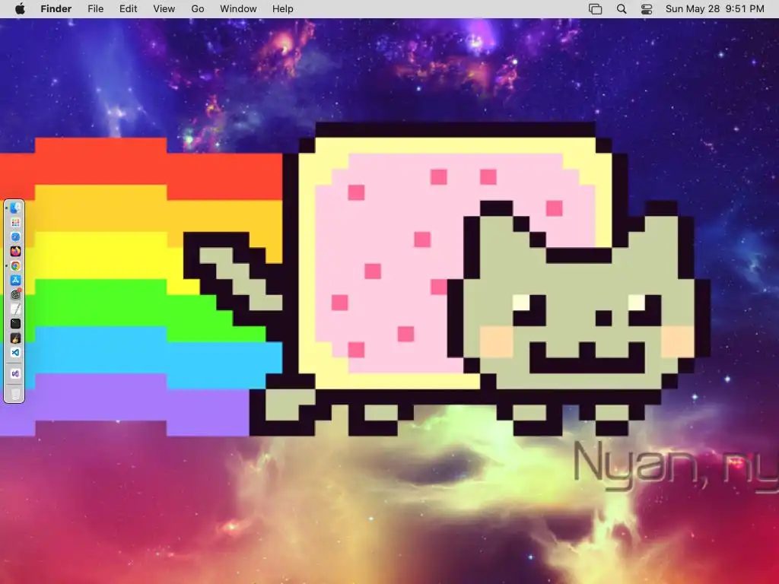Image resolution: width=779 pixels, height=584 pixels.
Task: Launch Terminal from the dock
Action: tap(15, 323)
